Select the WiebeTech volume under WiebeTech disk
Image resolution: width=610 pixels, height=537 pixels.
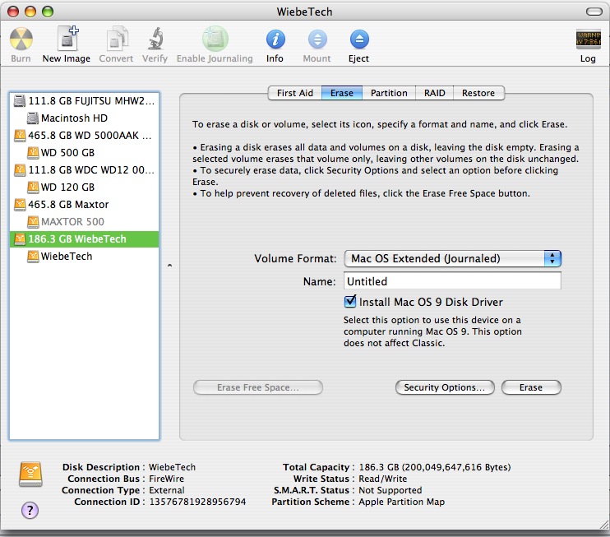[x=84, y=257]
